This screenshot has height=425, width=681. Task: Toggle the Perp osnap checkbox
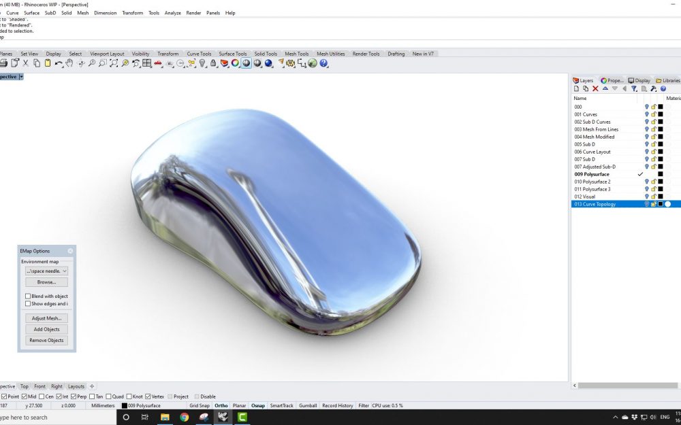pyautogui.click(x=74, y=396)
